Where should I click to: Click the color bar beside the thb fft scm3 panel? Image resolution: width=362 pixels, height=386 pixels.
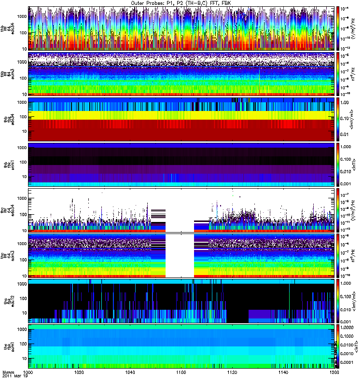pyautogui.click(x=338, y=73)
